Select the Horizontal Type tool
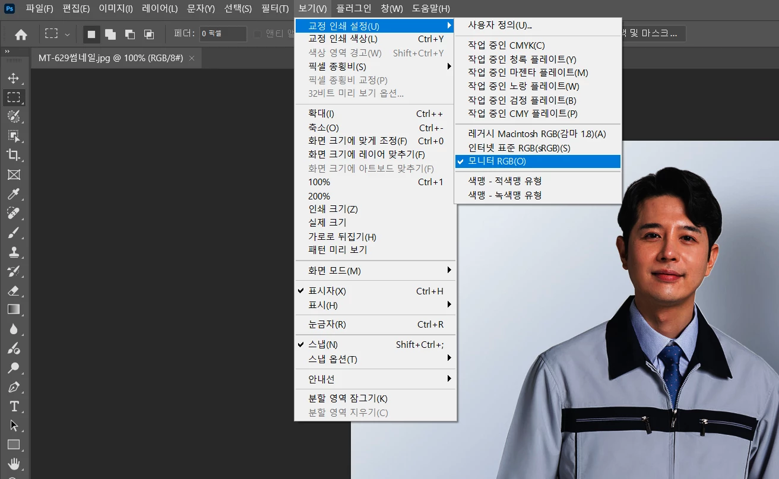 (x=14, y=407)
